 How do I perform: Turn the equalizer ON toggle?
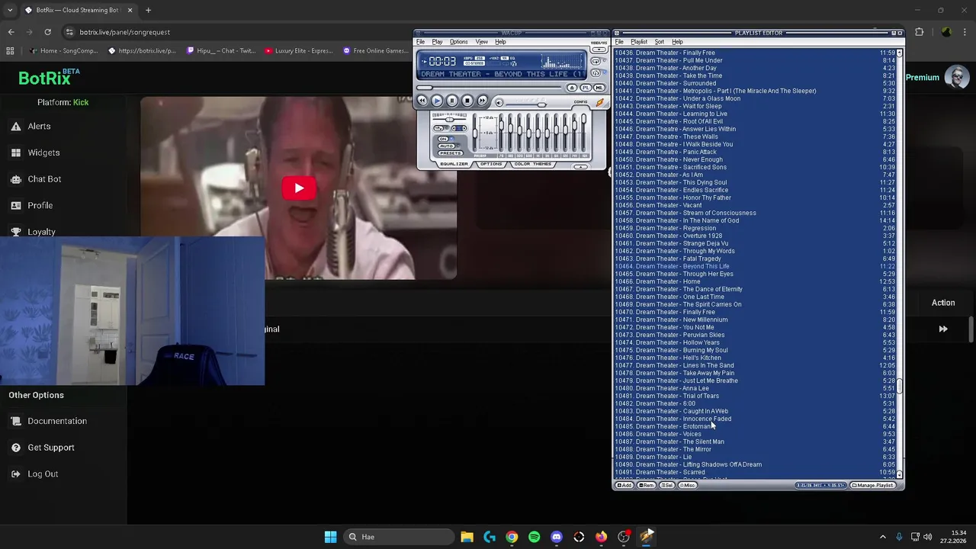coord(443,139)
